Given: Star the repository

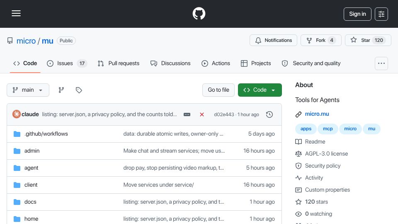Looking at the screenshot, I should click(368, 40).
